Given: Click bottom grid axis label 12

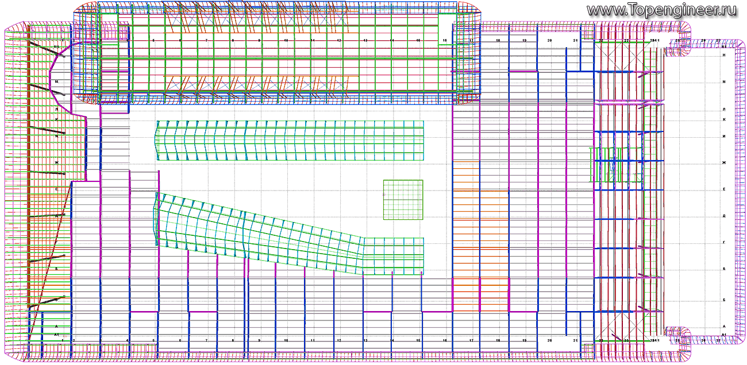Looking at the screenshot, I should pos(339,340).
